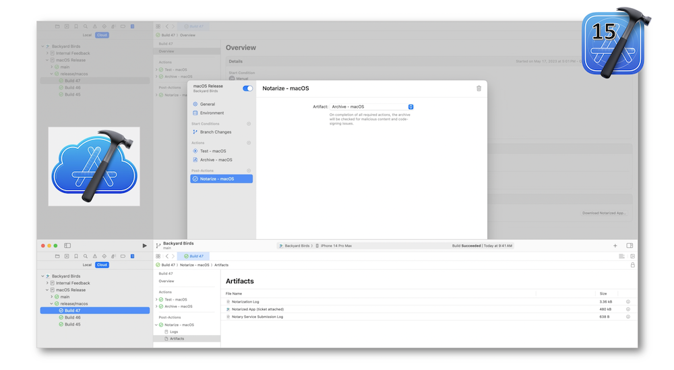Click Backyard Birds scheme selector in lower toolbar
Screen dimensions: 674x370
(x=295, y=246)
